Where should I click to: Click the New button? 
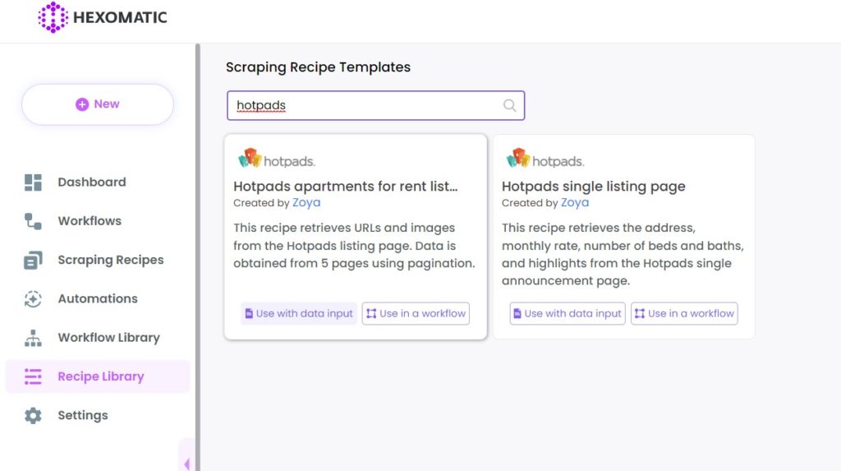pos(98,104)
